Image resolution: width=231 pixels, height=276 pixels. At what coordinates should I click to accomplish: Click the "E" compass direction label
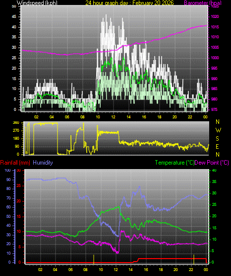click(x=217, y=146)
